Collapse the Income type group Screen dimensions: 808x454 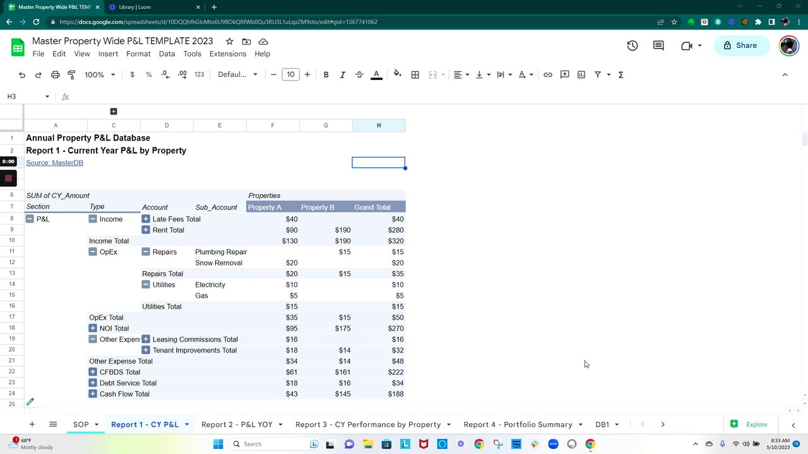click(x=93, y=219)
